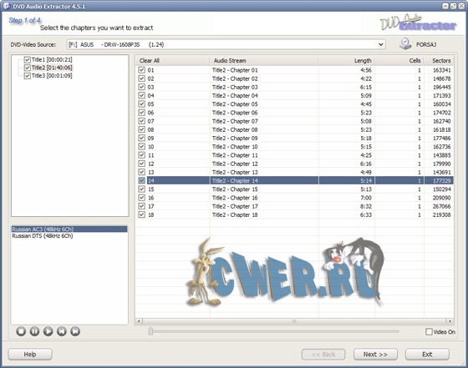Skip to next chapter preview
The width and height of the screenshot is (468, 368).
(75, 331)
